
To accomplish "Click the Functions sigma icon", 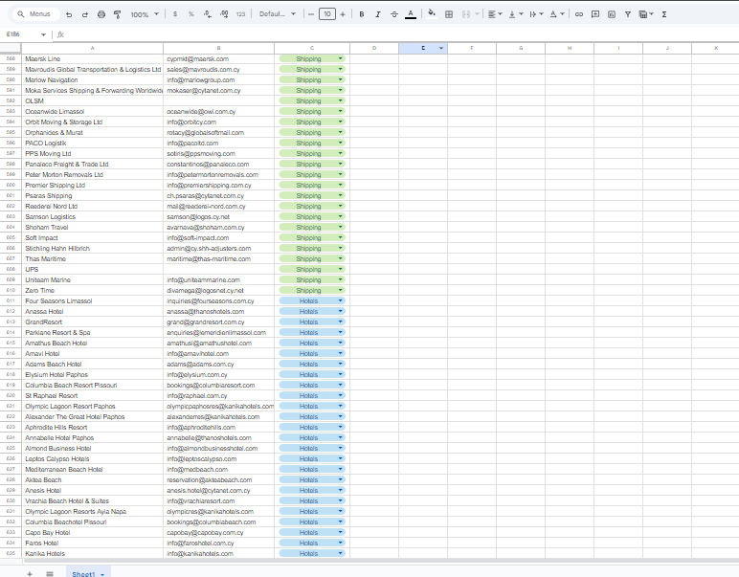I will click(x=664, y=14).
